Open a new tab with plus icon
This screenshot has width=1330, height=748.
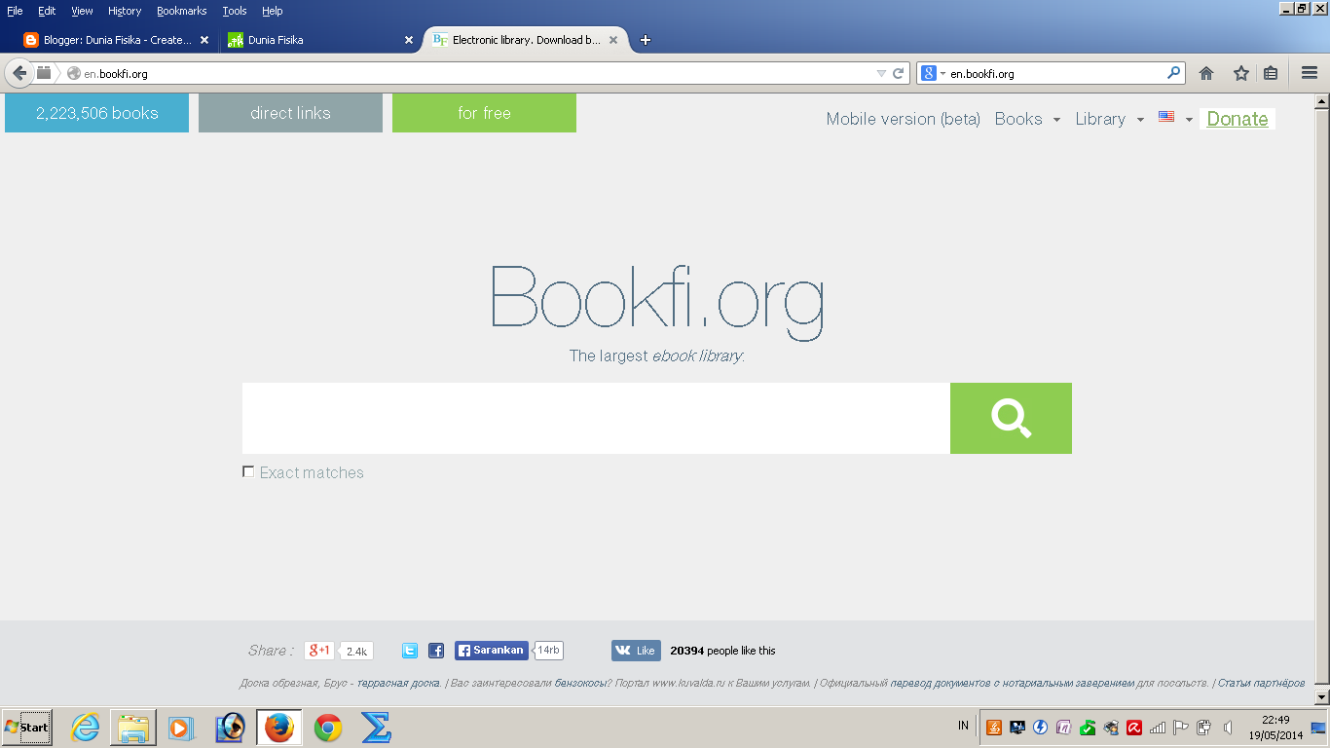[645, 40]
